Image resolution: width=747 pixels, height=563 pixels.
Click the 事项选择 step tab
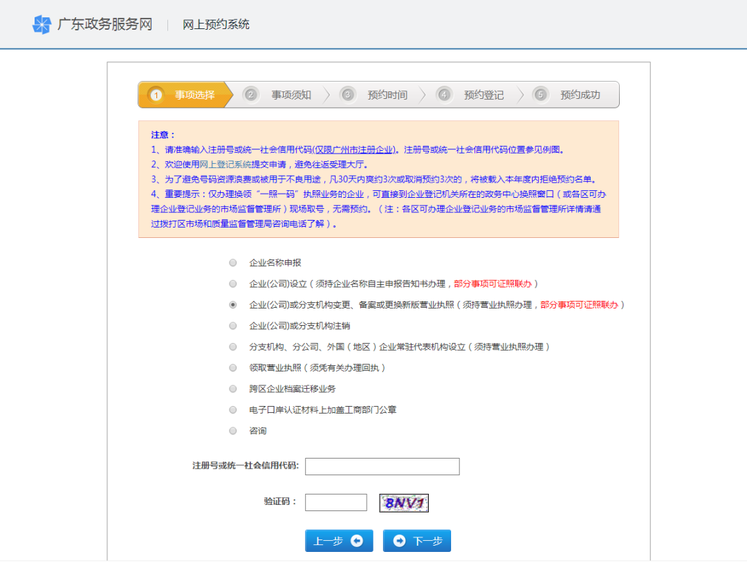pyautogui.click(x=186, y=95)
